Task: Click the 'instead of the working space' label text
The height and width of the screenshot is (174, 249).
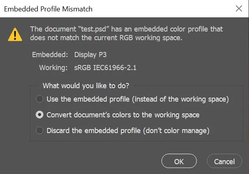Action: point(180,99)
